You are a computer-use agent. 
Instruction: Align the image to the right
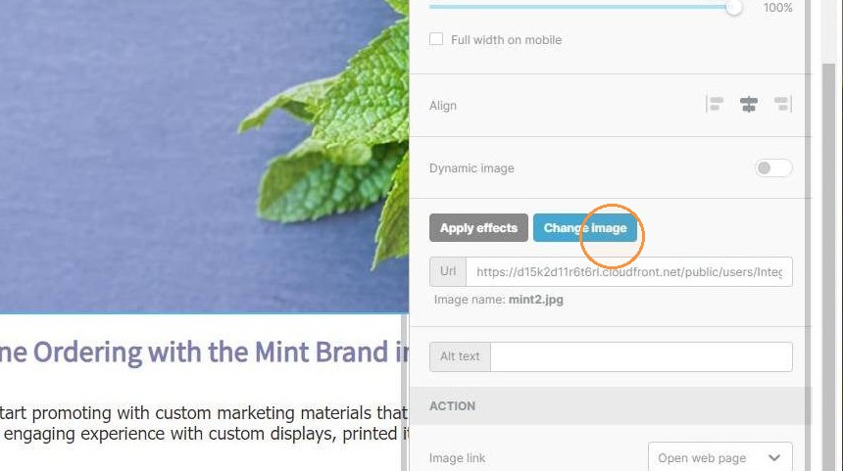[x=783, y=104]
